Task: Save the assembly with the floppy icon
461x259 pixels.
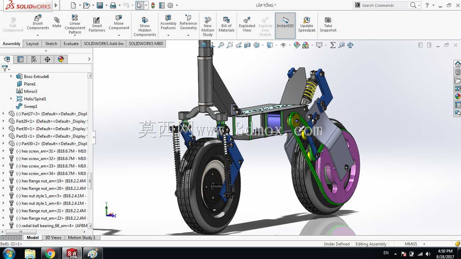Action: tap(100, 5)
